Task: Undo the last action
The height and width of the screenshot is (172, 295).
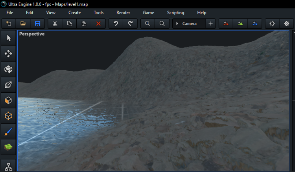Action: (116, 24)
